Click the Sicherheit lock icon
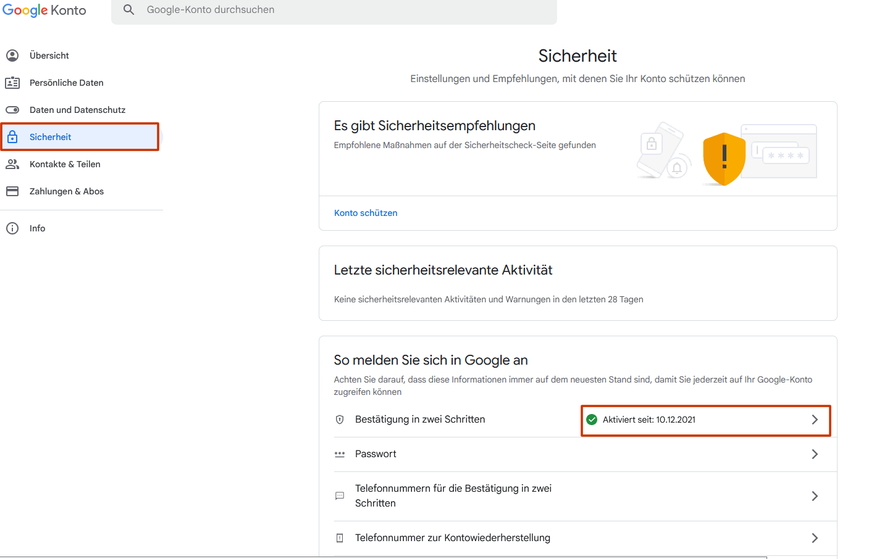Image resolution: width=895 pixels, height=559 pixels. pos(12,137)
